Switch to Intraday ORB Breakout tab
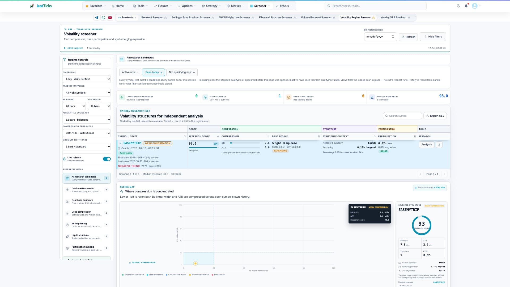 [x=395, y=18]
